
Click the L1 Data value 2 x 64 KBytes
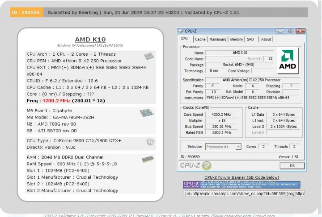pos(283,115)
